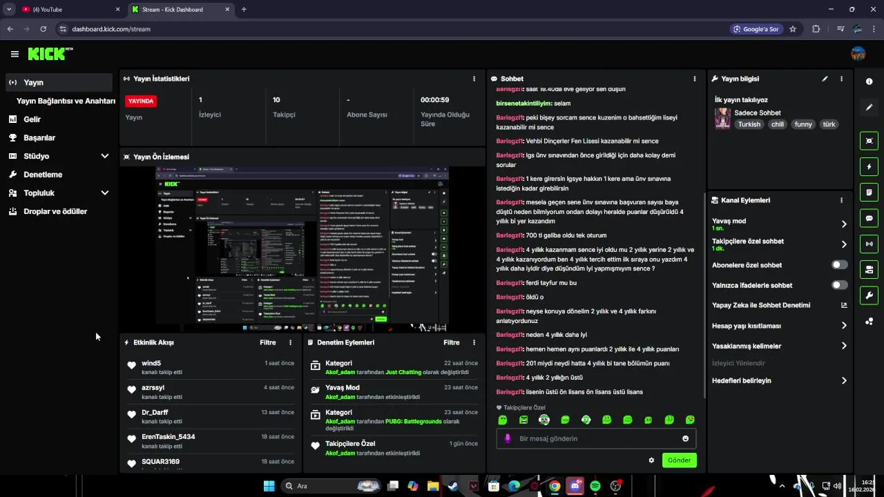Open the user avatar menu at top right
Viewport: 884px width, 497px height.
(858, 54)
